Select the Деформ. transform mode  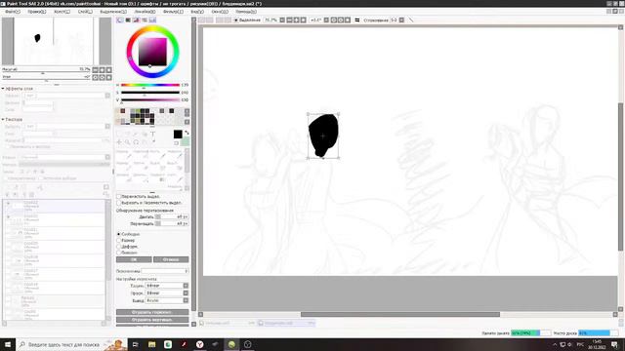(119, 247)
